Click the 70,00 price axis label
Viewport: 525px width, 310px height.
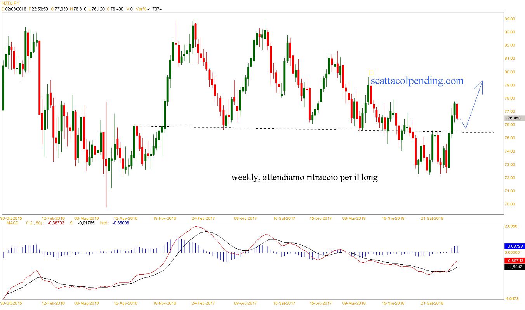pyautogui.click(x=509, y=204)
